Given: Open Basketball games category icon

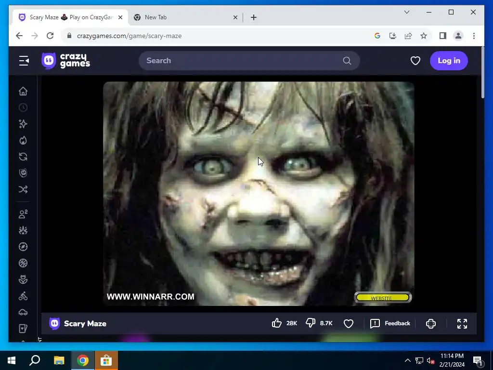Looking at the screenshot, I should [x=23, y=263].
